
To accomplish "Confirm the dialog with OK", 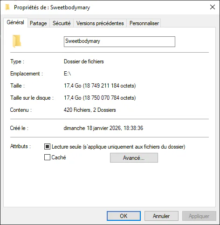I will coord(124,216).
